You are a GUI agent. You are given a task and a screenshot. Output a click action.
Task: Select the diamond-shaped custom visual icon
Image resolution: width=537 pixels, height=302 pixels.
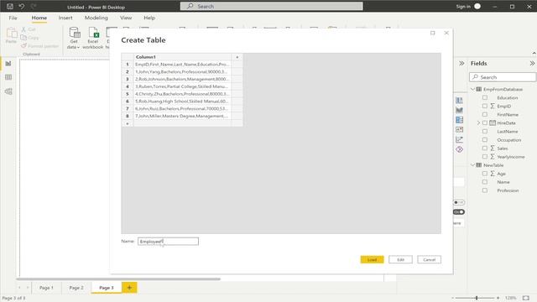459,149
